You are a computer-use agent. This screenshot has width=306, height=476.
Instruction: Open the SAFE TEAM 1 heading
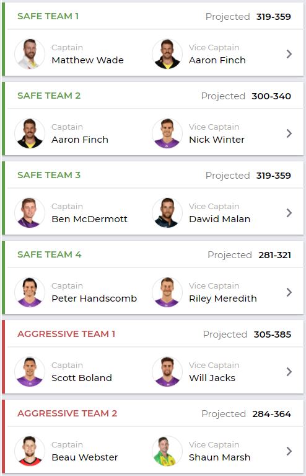pos(48,16)
